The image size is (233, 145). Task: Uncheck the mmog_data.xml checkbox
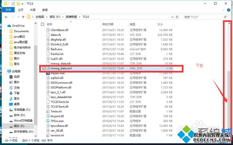point(44,69)
